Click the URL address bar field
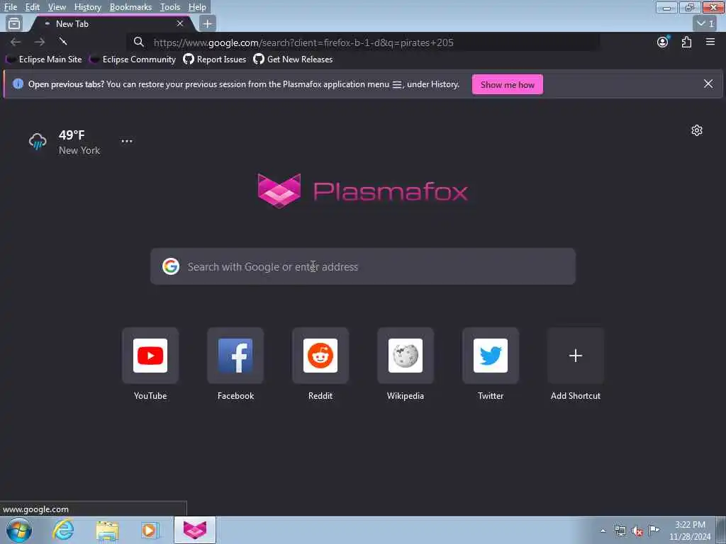The width and height of the screenshot is (726, 544). [x=363, y=42]
